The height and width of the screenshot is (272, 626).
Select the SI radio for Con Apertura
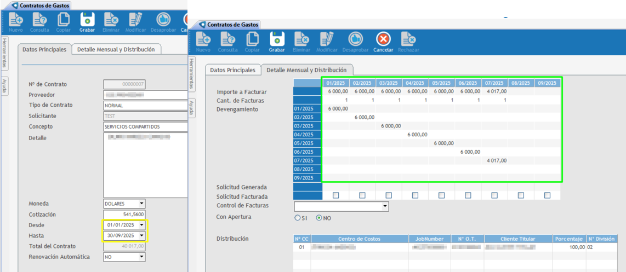pyautogui.click(x=298, y=218)
